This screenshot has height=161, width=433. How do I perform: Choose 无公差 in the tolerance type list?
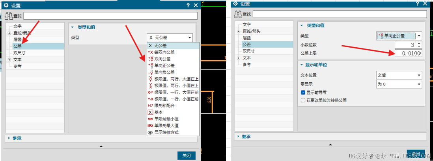coord(173,46)
